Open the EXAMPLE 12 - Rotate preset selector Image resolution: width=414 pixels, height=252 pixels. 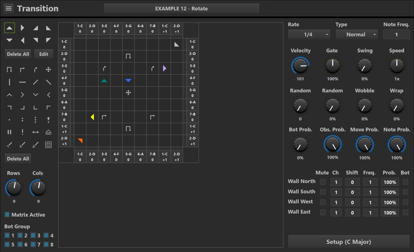182,8
